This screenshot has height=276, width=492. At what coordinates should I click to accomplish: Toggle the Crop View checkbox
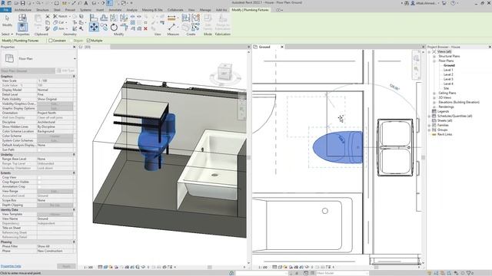coord(39,177)
